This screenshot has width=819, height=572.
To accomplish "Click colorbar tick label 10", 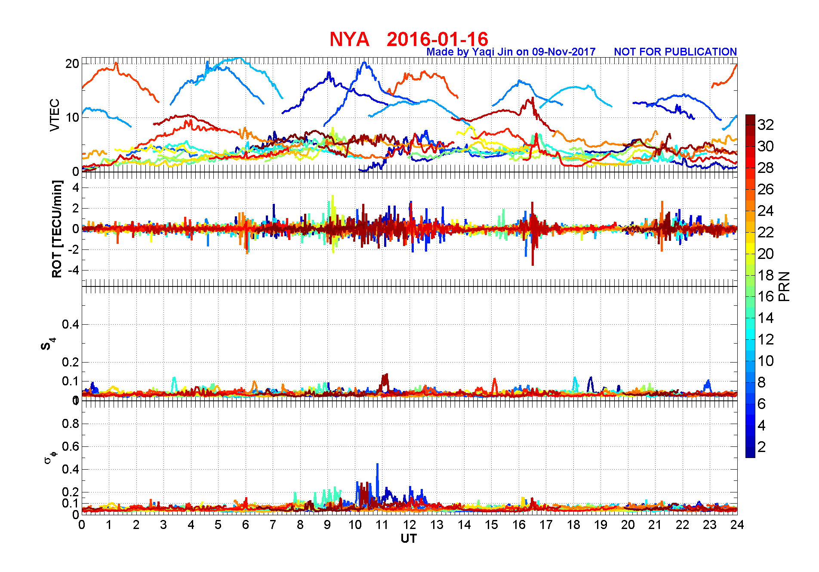I will tap(766, 361).
